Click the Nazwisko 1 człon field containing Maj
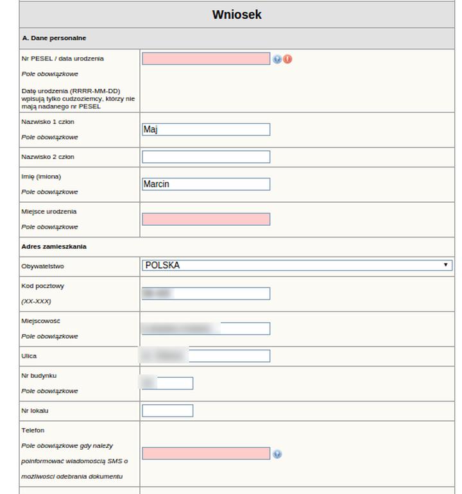This screenshot has height=494, width=462. (x=206, y=130)
